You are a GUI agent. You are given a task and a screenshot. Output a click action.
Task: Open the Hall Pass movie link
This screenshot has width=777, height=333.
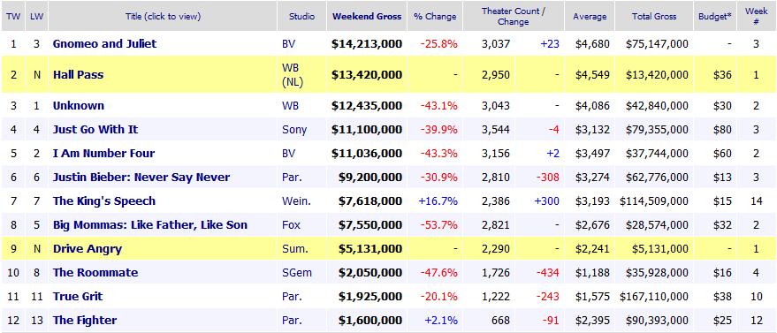click(79, 75)
